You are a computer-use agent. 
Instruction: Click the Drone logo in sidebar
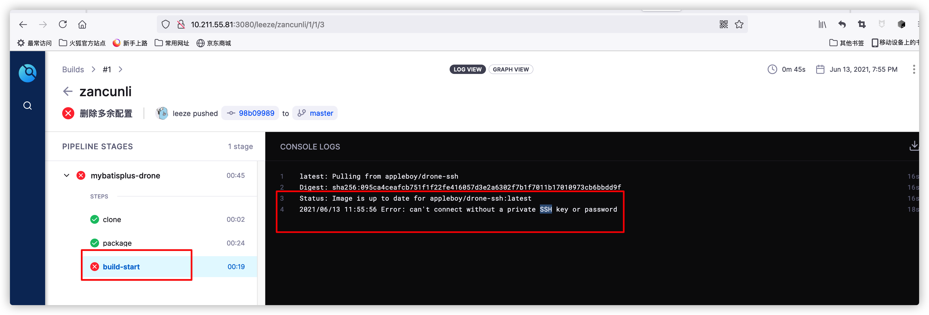(28, 73)
